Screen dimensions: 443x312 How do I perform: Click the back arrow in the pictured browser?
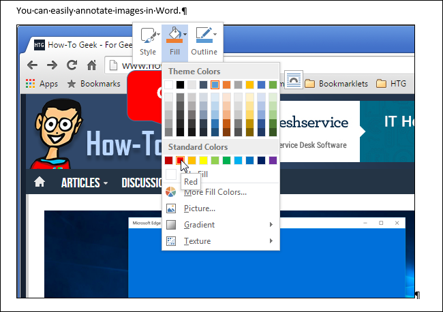coord(33,65)
